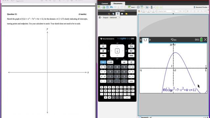This screenshot has width=210, height=118.
Task: Click the 0 key on calculator
Action: pos(110,81)
